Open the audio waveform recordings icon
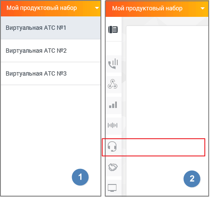The width and height of the screenshot is (210, 197). 113,125
